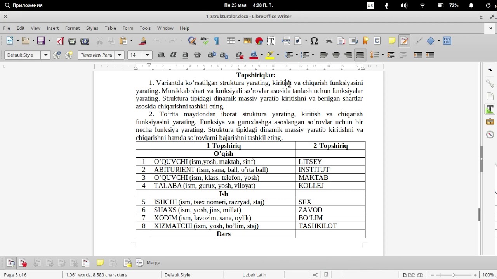Image resolution: width=497 pixels, height=279 pixels.
Task: Insert an image from the toolbar
Action: (247, 41)
